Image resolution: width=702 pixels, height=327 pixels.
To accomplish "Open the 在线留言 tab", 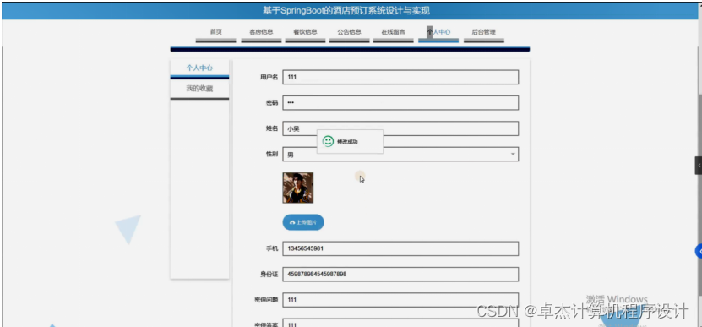I will pyautogui.click(x=393, y=32).
